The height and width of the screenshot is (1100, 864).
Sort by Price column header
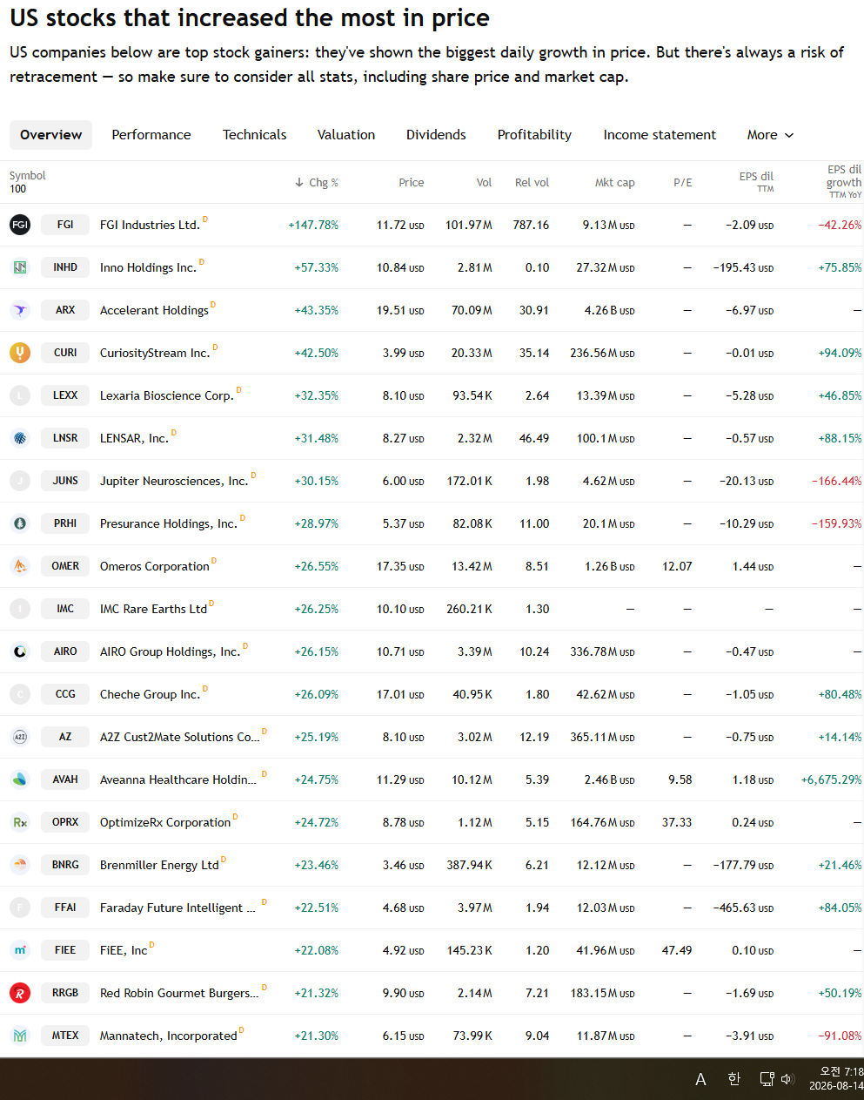pos(412,183)
